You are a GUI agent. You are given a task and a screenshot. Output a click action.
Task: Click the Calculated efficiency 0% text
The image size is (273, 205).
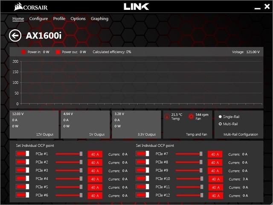tap(112, 52)
